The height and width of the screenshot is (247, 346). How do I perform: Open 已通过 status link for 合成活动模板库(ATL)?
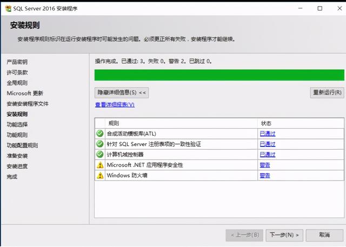pos(268,133)
